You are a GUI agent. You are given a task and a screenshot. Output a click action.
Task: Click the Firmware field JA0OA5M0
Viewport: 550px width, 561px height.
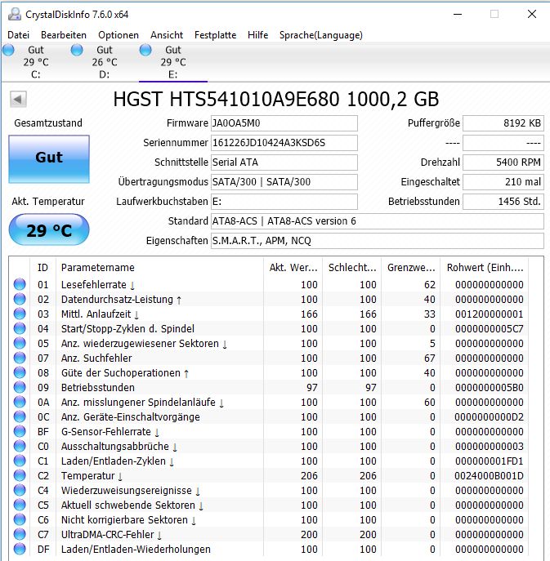(284, 123)
